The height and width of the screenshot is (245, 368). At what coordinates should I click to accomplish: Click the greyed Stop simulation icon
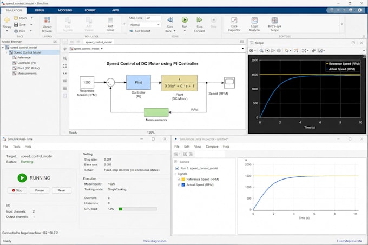pos(213,20)
